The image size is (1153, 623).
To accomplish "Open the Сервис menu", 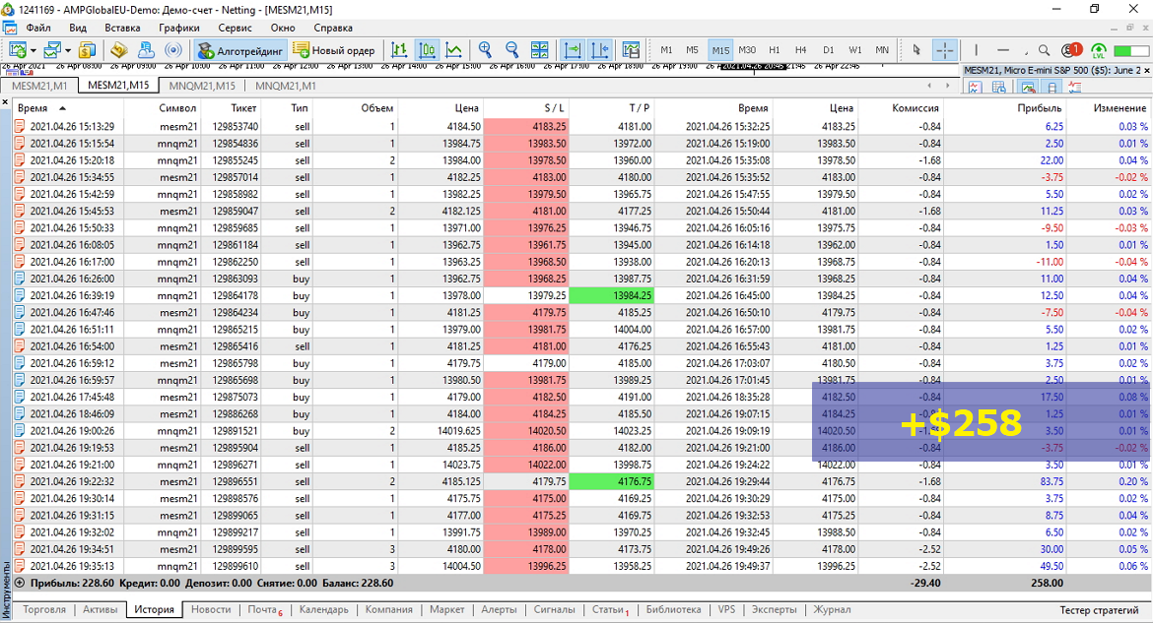I will pos(235,28).
